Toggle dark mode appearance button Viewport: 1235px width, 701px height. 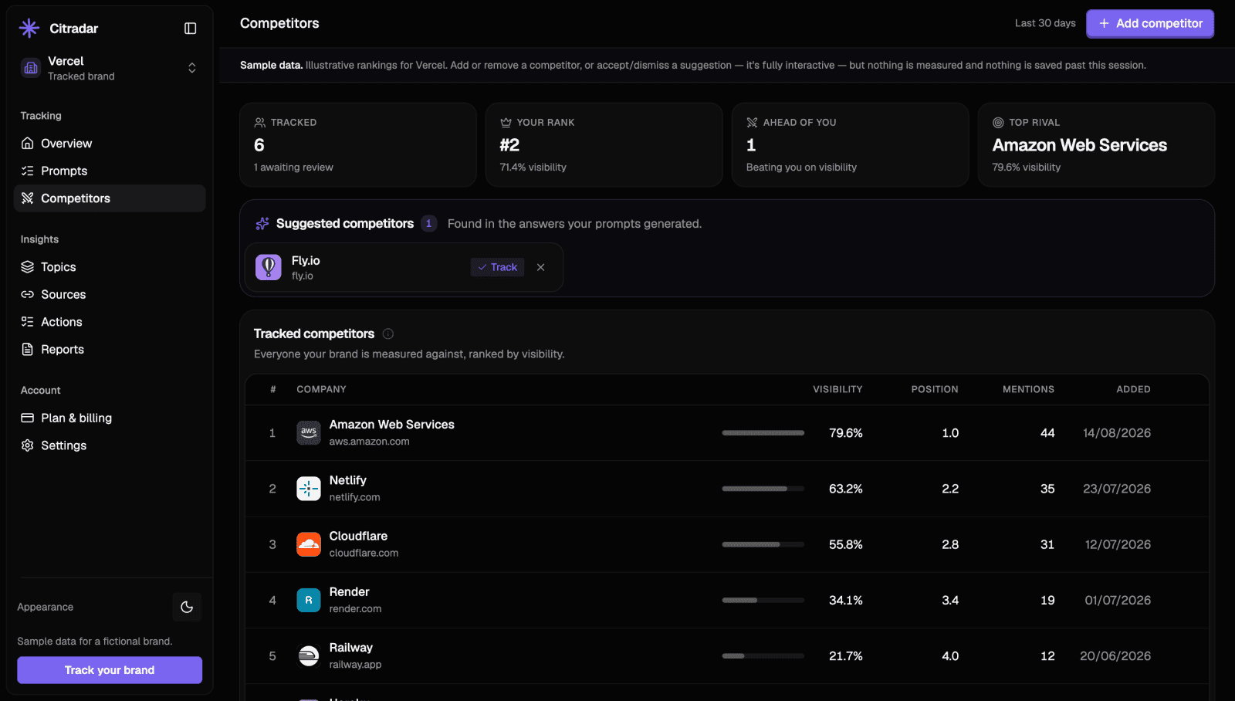tap(187, 607)
